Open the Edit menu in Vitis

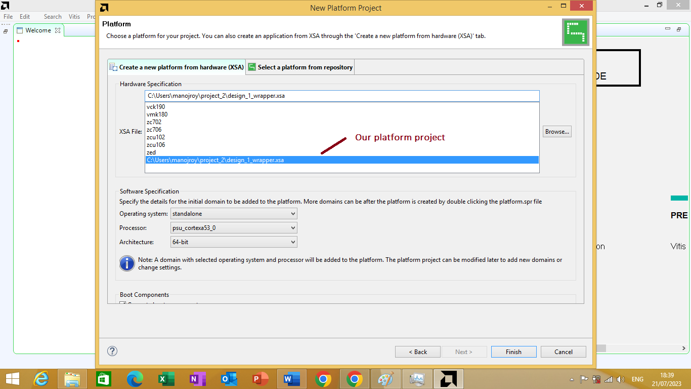[x=25, y=17]
